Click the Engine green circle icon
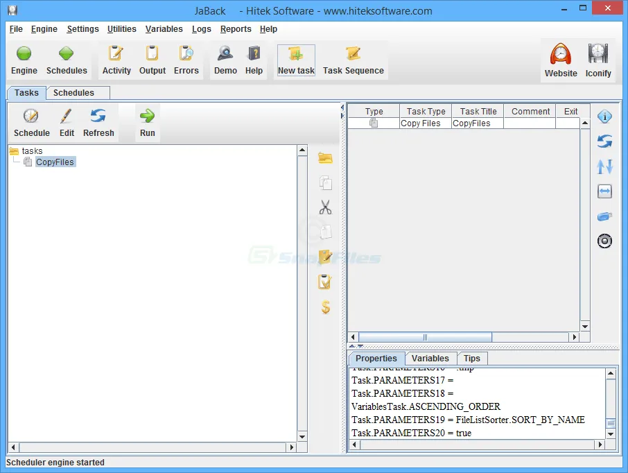 (x=24, y=53)
